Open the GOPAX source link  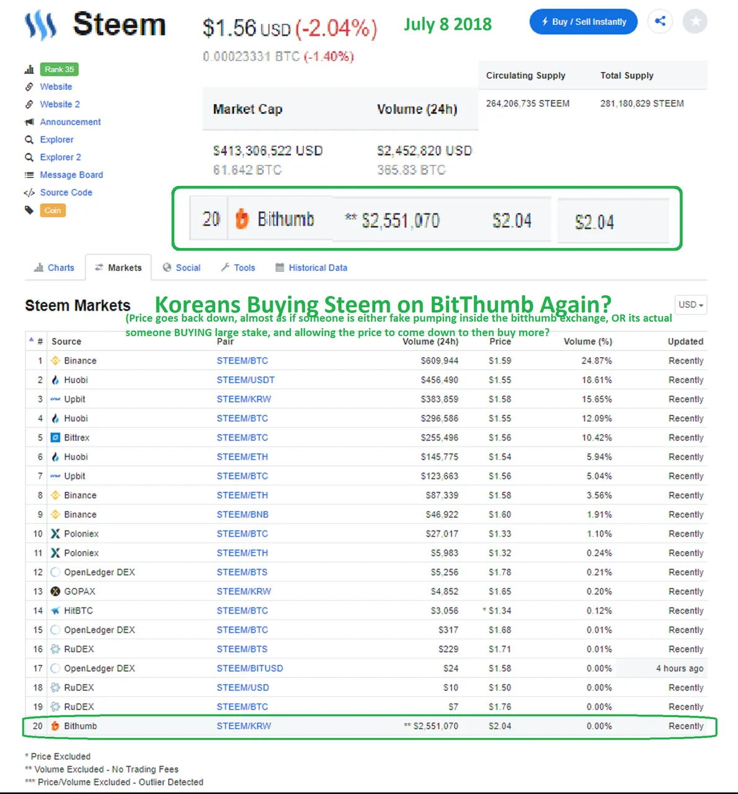click(79, 591)
